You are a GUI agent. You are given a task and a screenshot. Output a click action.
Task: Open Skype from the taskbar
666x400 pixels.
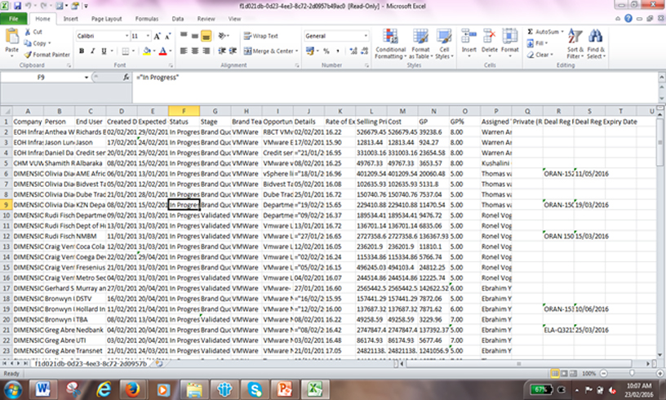coord(255,389)
